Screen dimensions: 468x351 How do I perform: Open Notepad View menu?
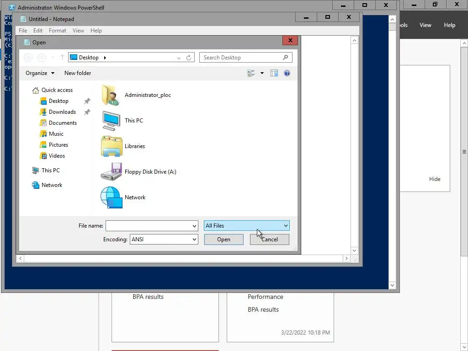pos(78,31)
